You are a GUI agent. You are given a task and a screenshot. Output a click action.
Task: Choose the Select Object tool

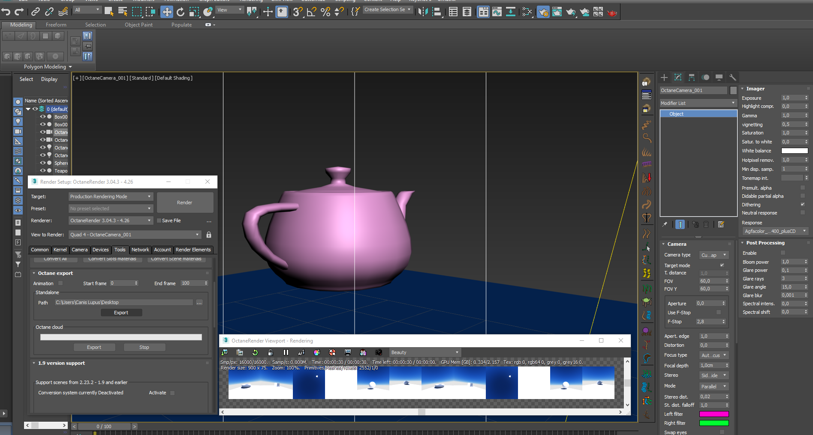pyautogui.click(x=109, y=12)
